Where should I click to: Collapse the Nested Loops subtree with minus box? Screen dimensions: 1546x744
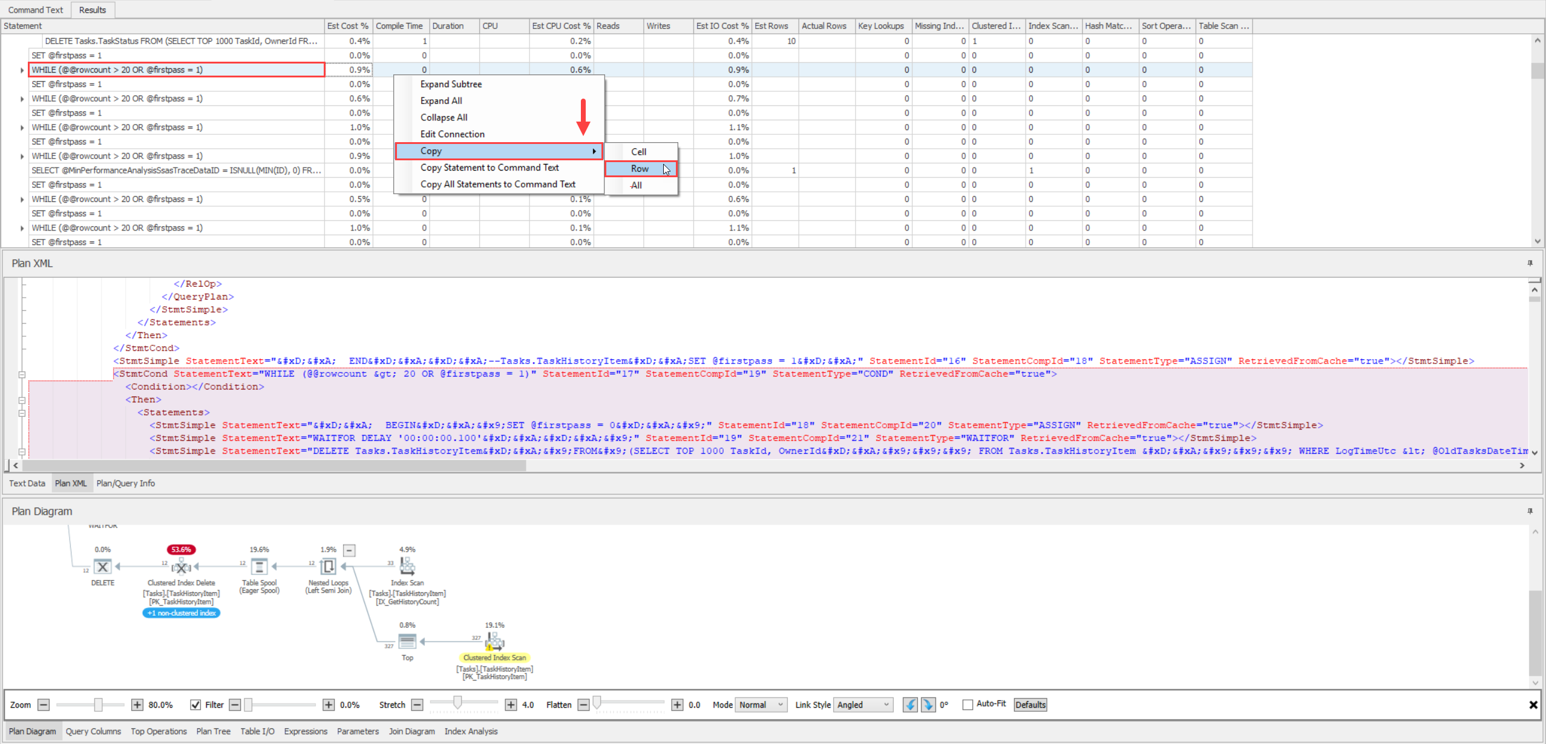[349, 550]
